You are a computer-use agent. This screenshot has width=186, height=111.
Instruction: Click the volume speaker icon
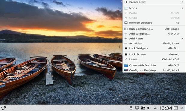point(149,108)
